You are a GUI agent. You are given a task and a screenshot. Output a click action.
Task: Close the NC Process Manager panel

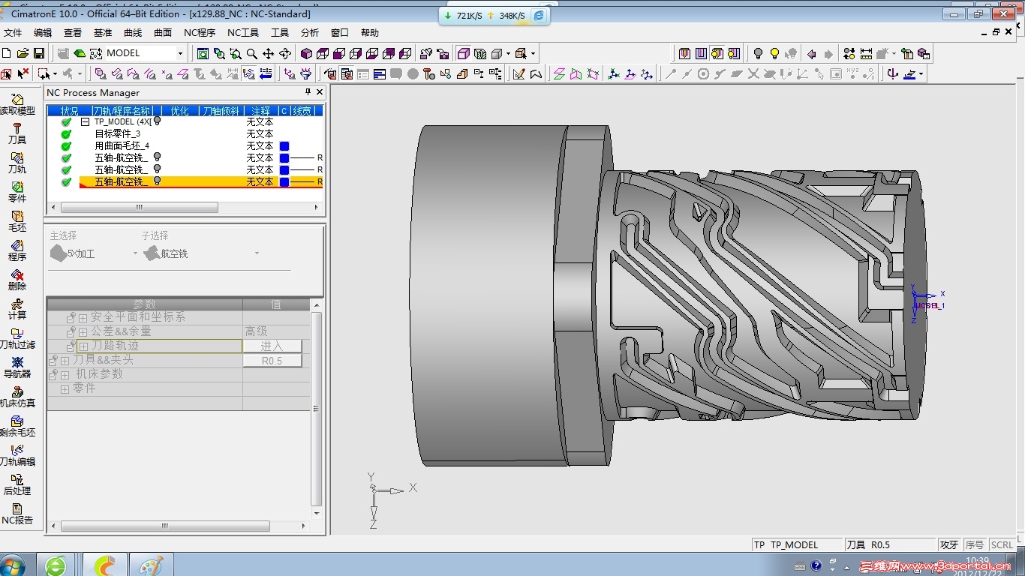320,91
